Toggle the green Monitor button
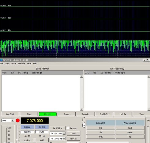Screen dimensions: 150x143 click(x=48, y=114)
